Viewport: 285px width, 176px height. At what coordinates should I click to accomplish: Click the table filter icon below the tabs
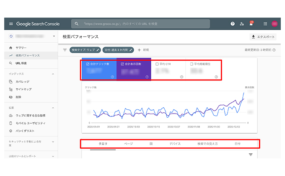point(251,155)
